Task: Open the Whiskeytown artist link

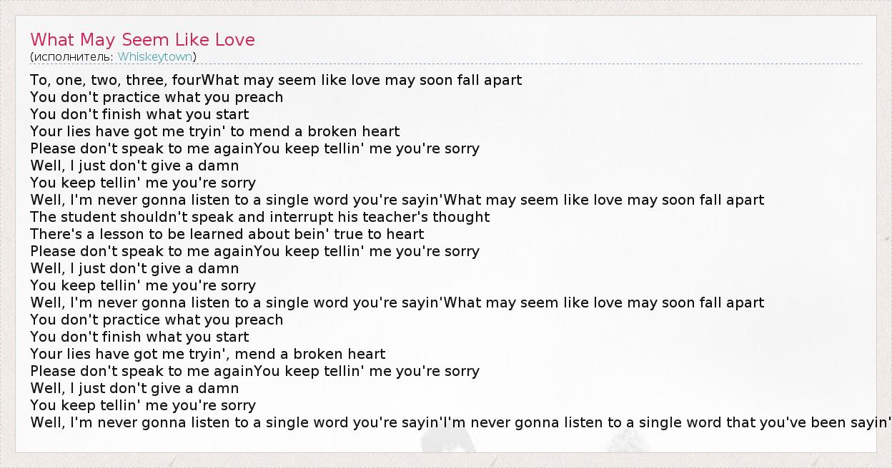Action: tap(156, 56)
